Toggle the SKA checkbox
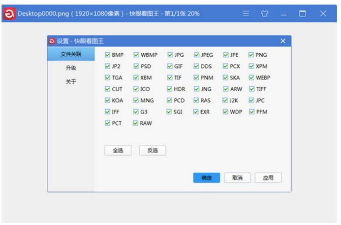This screenshot has height=225, width=341. (x=226, y=78)
